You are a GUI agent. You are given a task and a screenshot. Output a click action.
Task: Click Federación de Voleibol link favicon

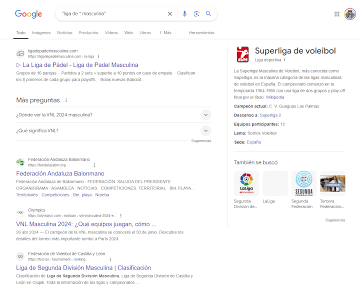20,256
